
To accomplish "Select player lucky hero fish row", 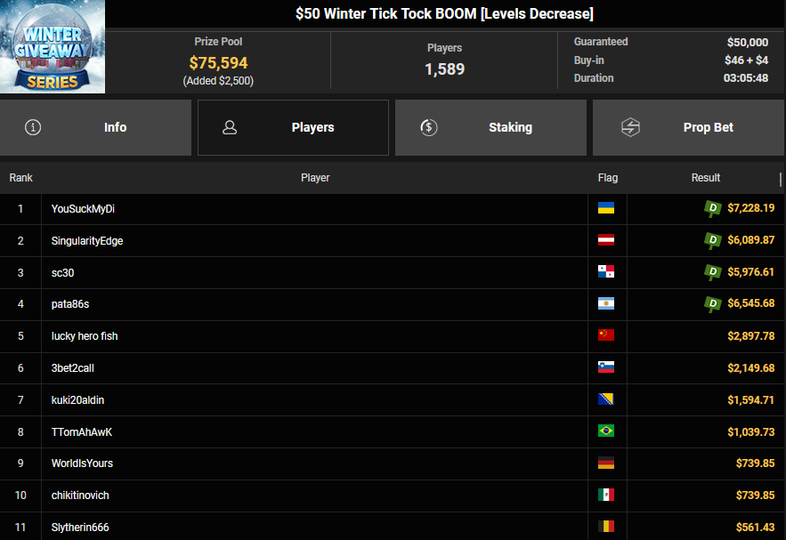I will tap(85, 336).
